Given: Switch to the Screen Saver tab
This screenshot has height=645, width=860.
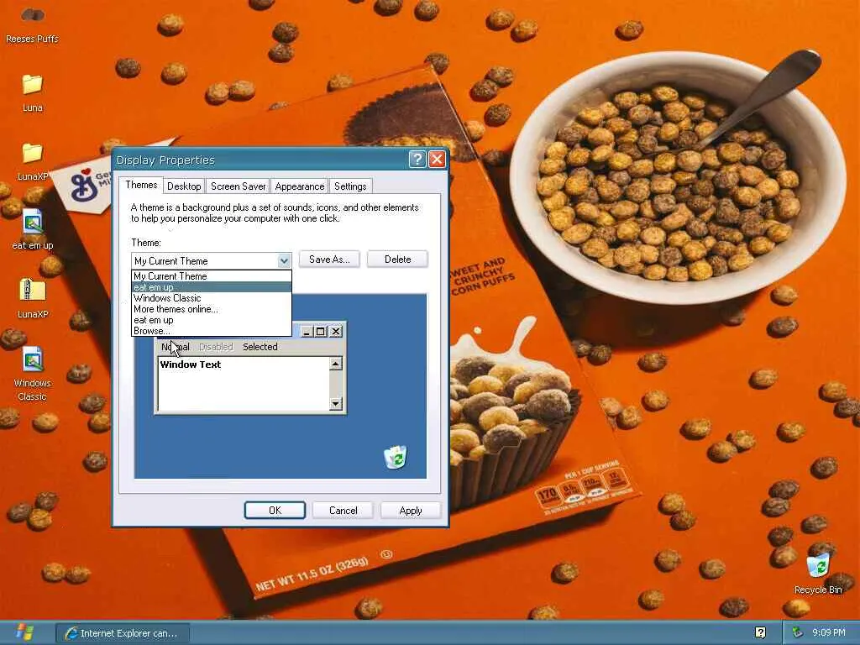Looking at the screenshot, I should click(x=238, y=186).
